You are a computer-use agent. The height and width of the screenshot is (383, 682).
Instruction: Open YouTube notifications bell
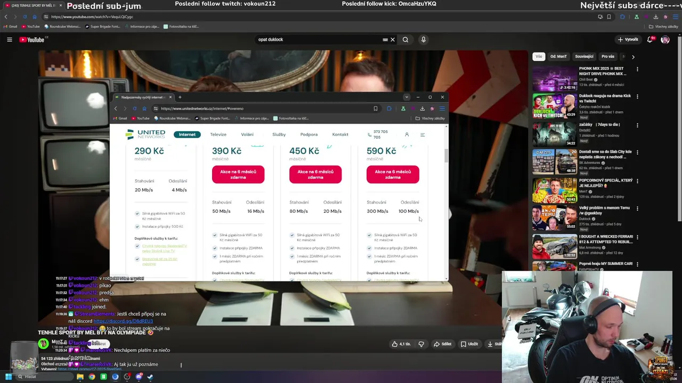650,39
